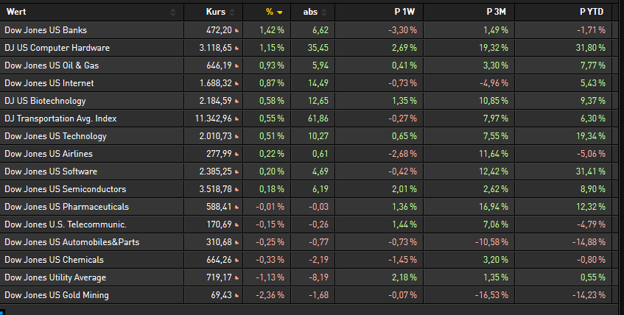Select the P YTD column header
Viewport: 624px width, 315px height.
[592, 12]
